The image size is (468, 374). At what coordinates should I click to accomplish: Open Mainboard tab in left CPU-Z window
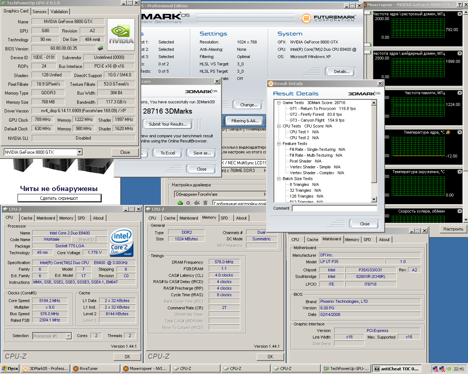pyautogui.click(x=46, y=218)
